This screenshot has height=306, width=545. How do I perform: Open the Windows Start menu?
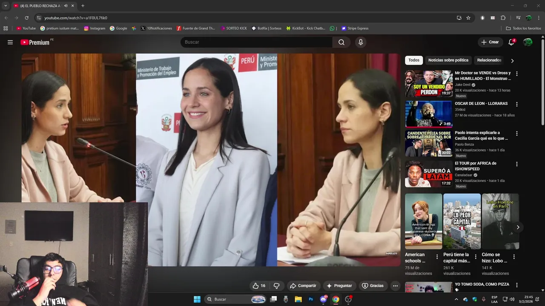pos(197,299)
